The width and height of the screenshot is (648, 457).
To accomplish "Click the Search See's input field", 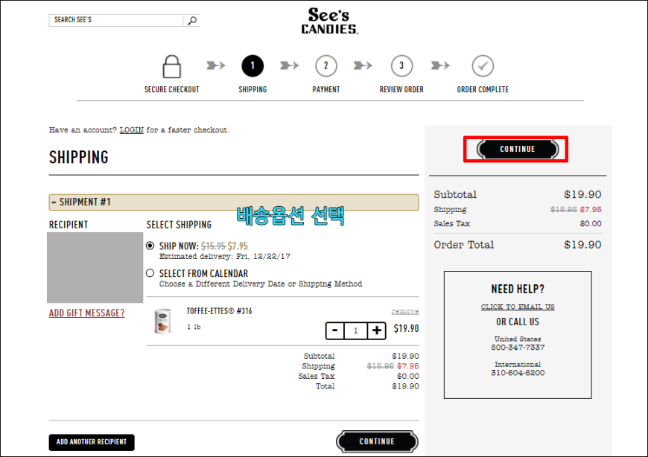I will 116,20.
